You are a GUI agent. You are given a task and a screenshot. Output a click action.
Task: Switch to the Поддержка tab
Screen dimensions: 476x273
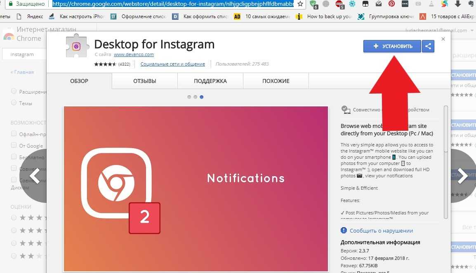click(210, 81)
